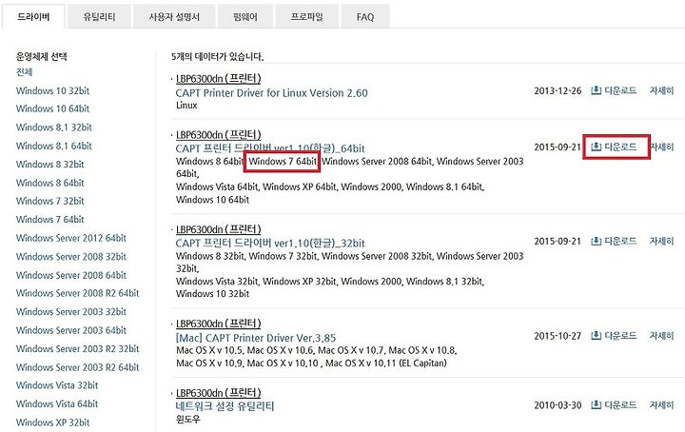
Task: Filter by Windows Server 2008 64bit in sidebar
Action: pos(70,276)
